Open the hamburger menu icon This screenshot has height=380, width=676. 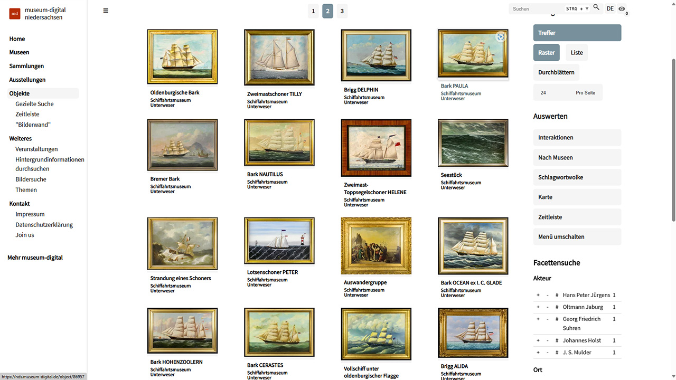106,11
